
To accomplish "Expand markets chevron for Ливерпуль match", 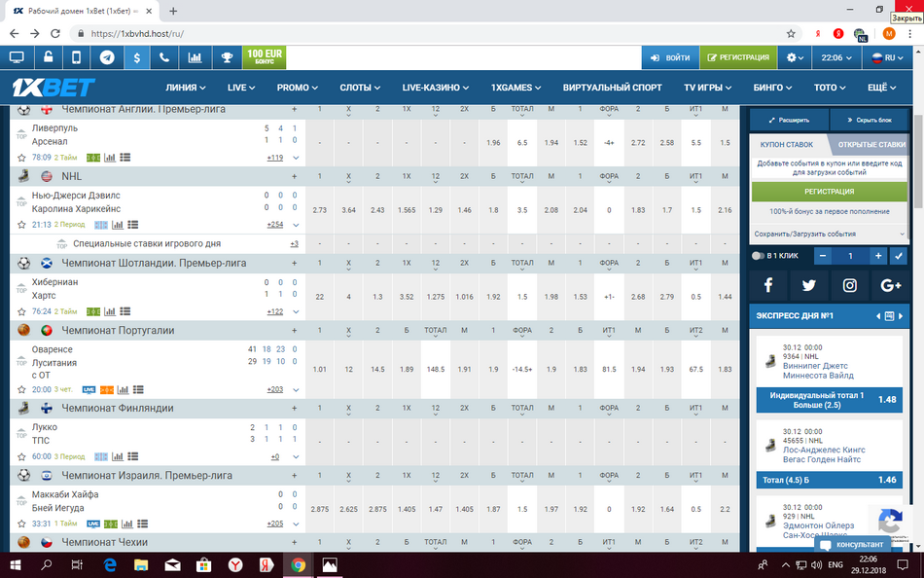I will 296,158.
